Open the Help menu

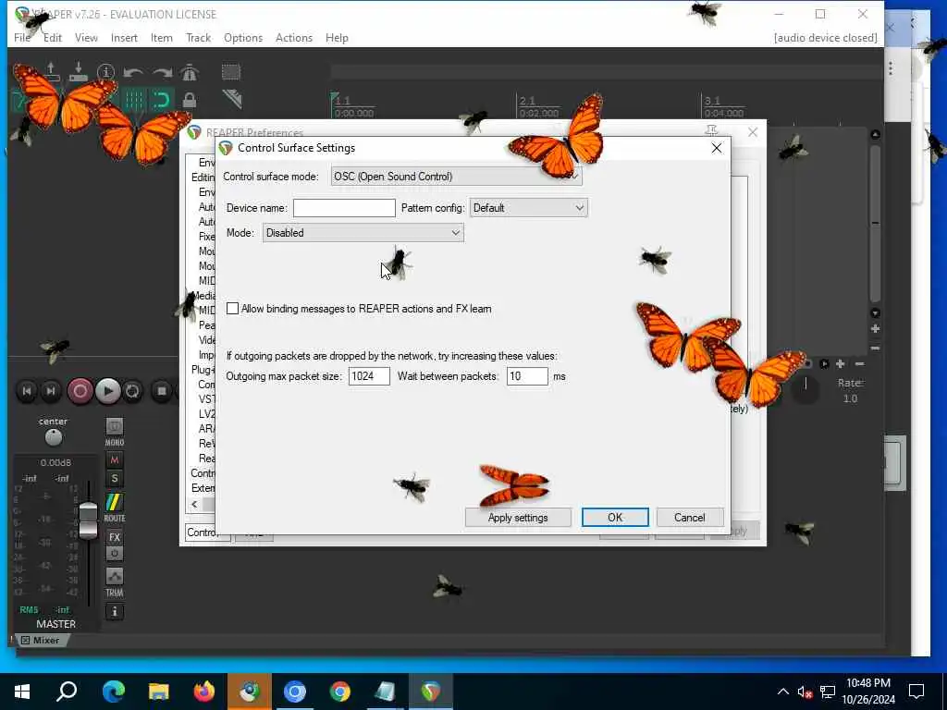(337, 37)
